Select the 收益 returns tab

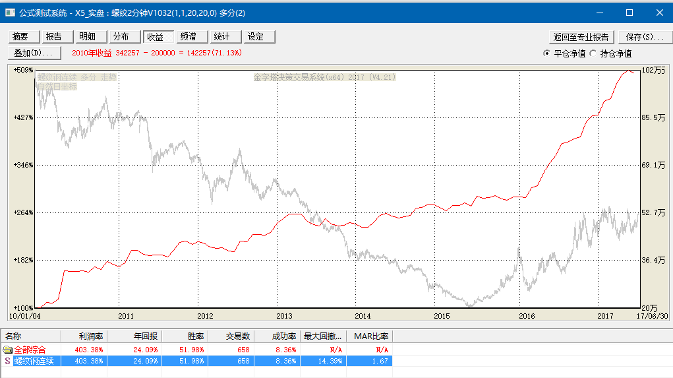click(x=158, y=37)
